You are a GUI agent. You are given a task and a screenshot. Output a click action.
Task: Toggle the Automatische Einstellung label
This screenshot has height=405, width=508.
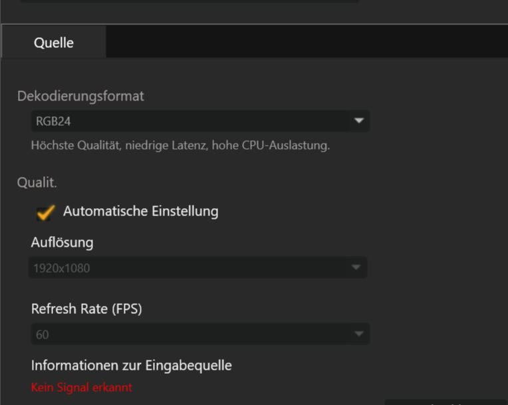[x=140, y=211]
